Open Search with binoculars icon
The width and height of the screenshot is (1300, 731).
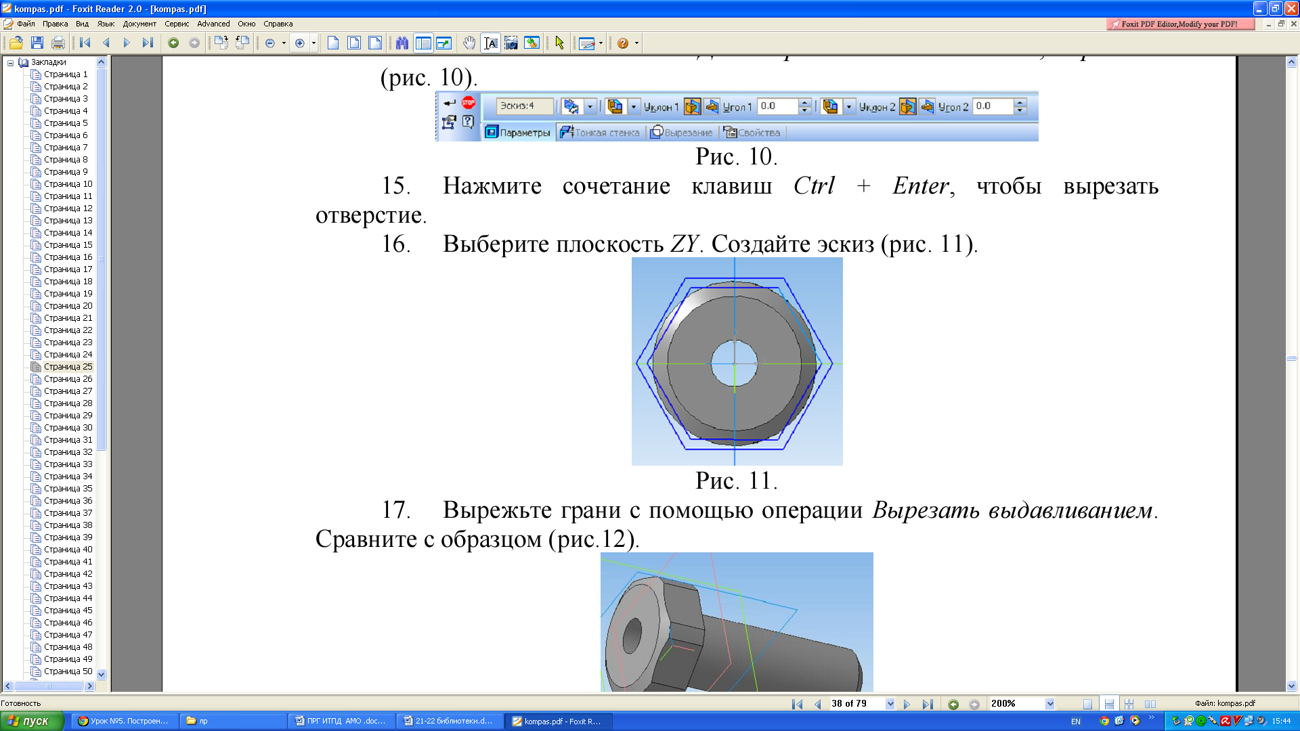pyautogui.click(x=402, y=43)
